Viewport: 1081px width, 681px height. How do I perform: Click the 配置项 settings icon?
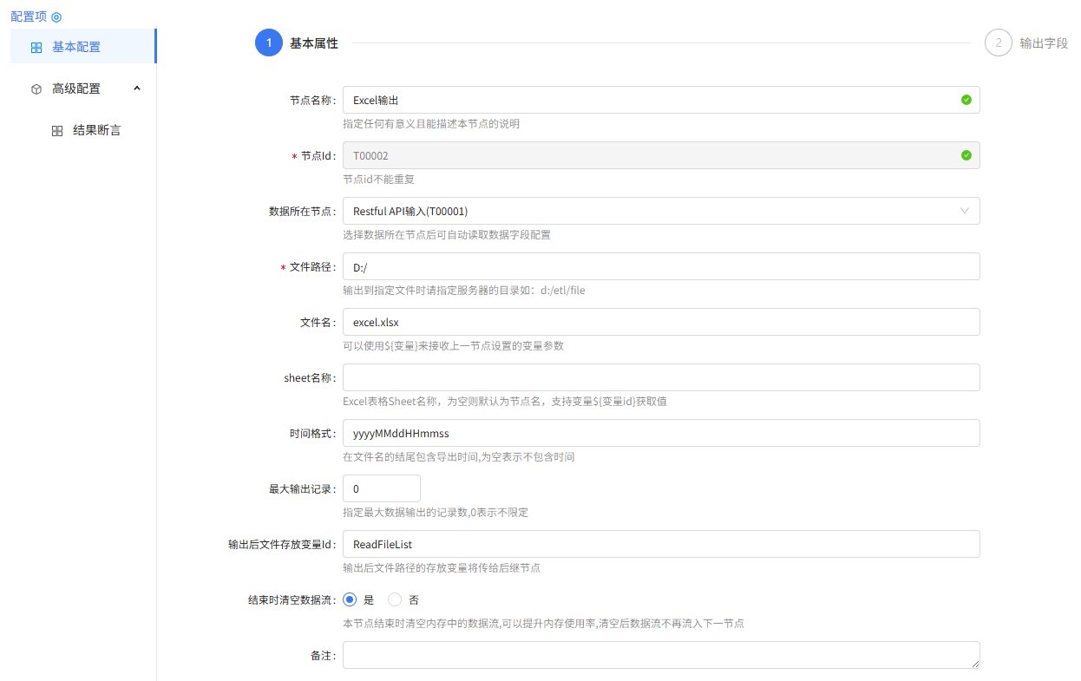coord(56,16)
